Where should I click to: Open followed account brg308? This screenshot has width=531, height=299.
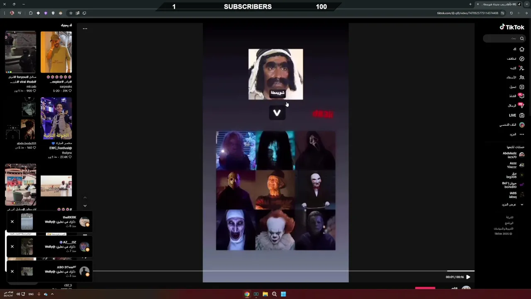515,175
